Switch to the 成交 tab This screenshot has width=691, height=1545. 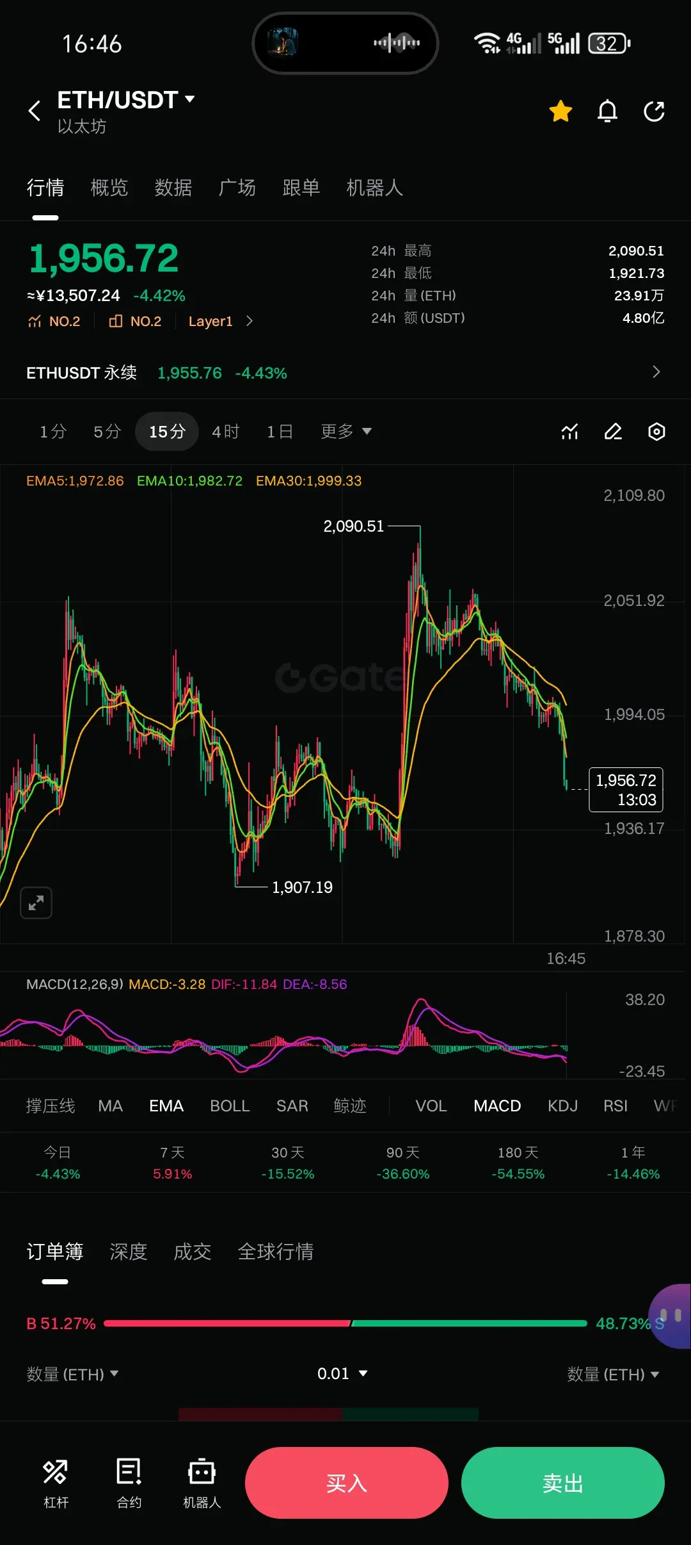pyautogui.click(x=193, y=1251)
